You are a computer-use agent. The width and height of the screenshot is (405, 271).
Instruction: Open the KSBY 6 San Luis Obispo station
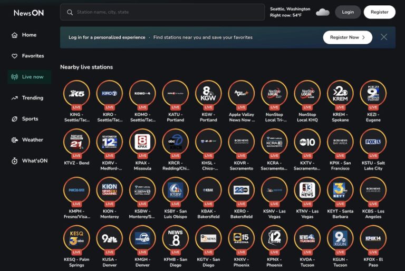(x=175, y=191)
